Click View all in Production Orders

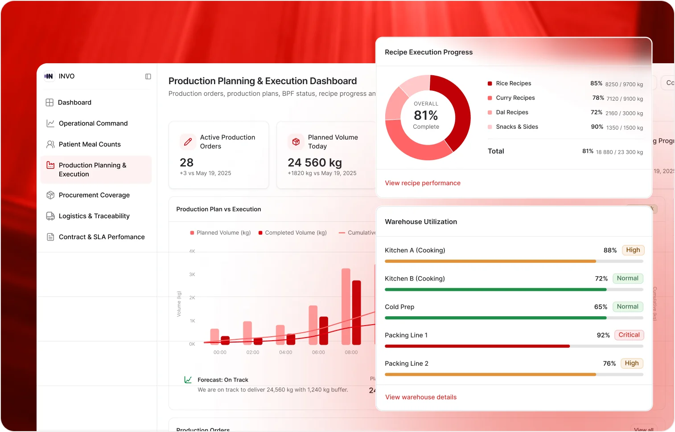click(x=644, y=429)
